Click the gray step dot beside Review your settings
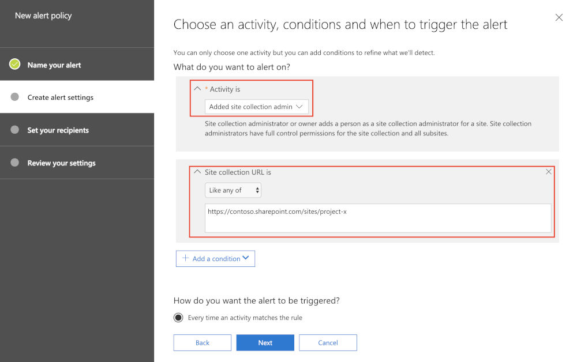577x362 pixels. (x=15, y=163)
